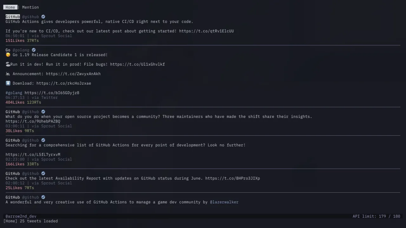Switch to the Mention tab
Viewport: 406px width, 228px height.
tap(30, 7)
